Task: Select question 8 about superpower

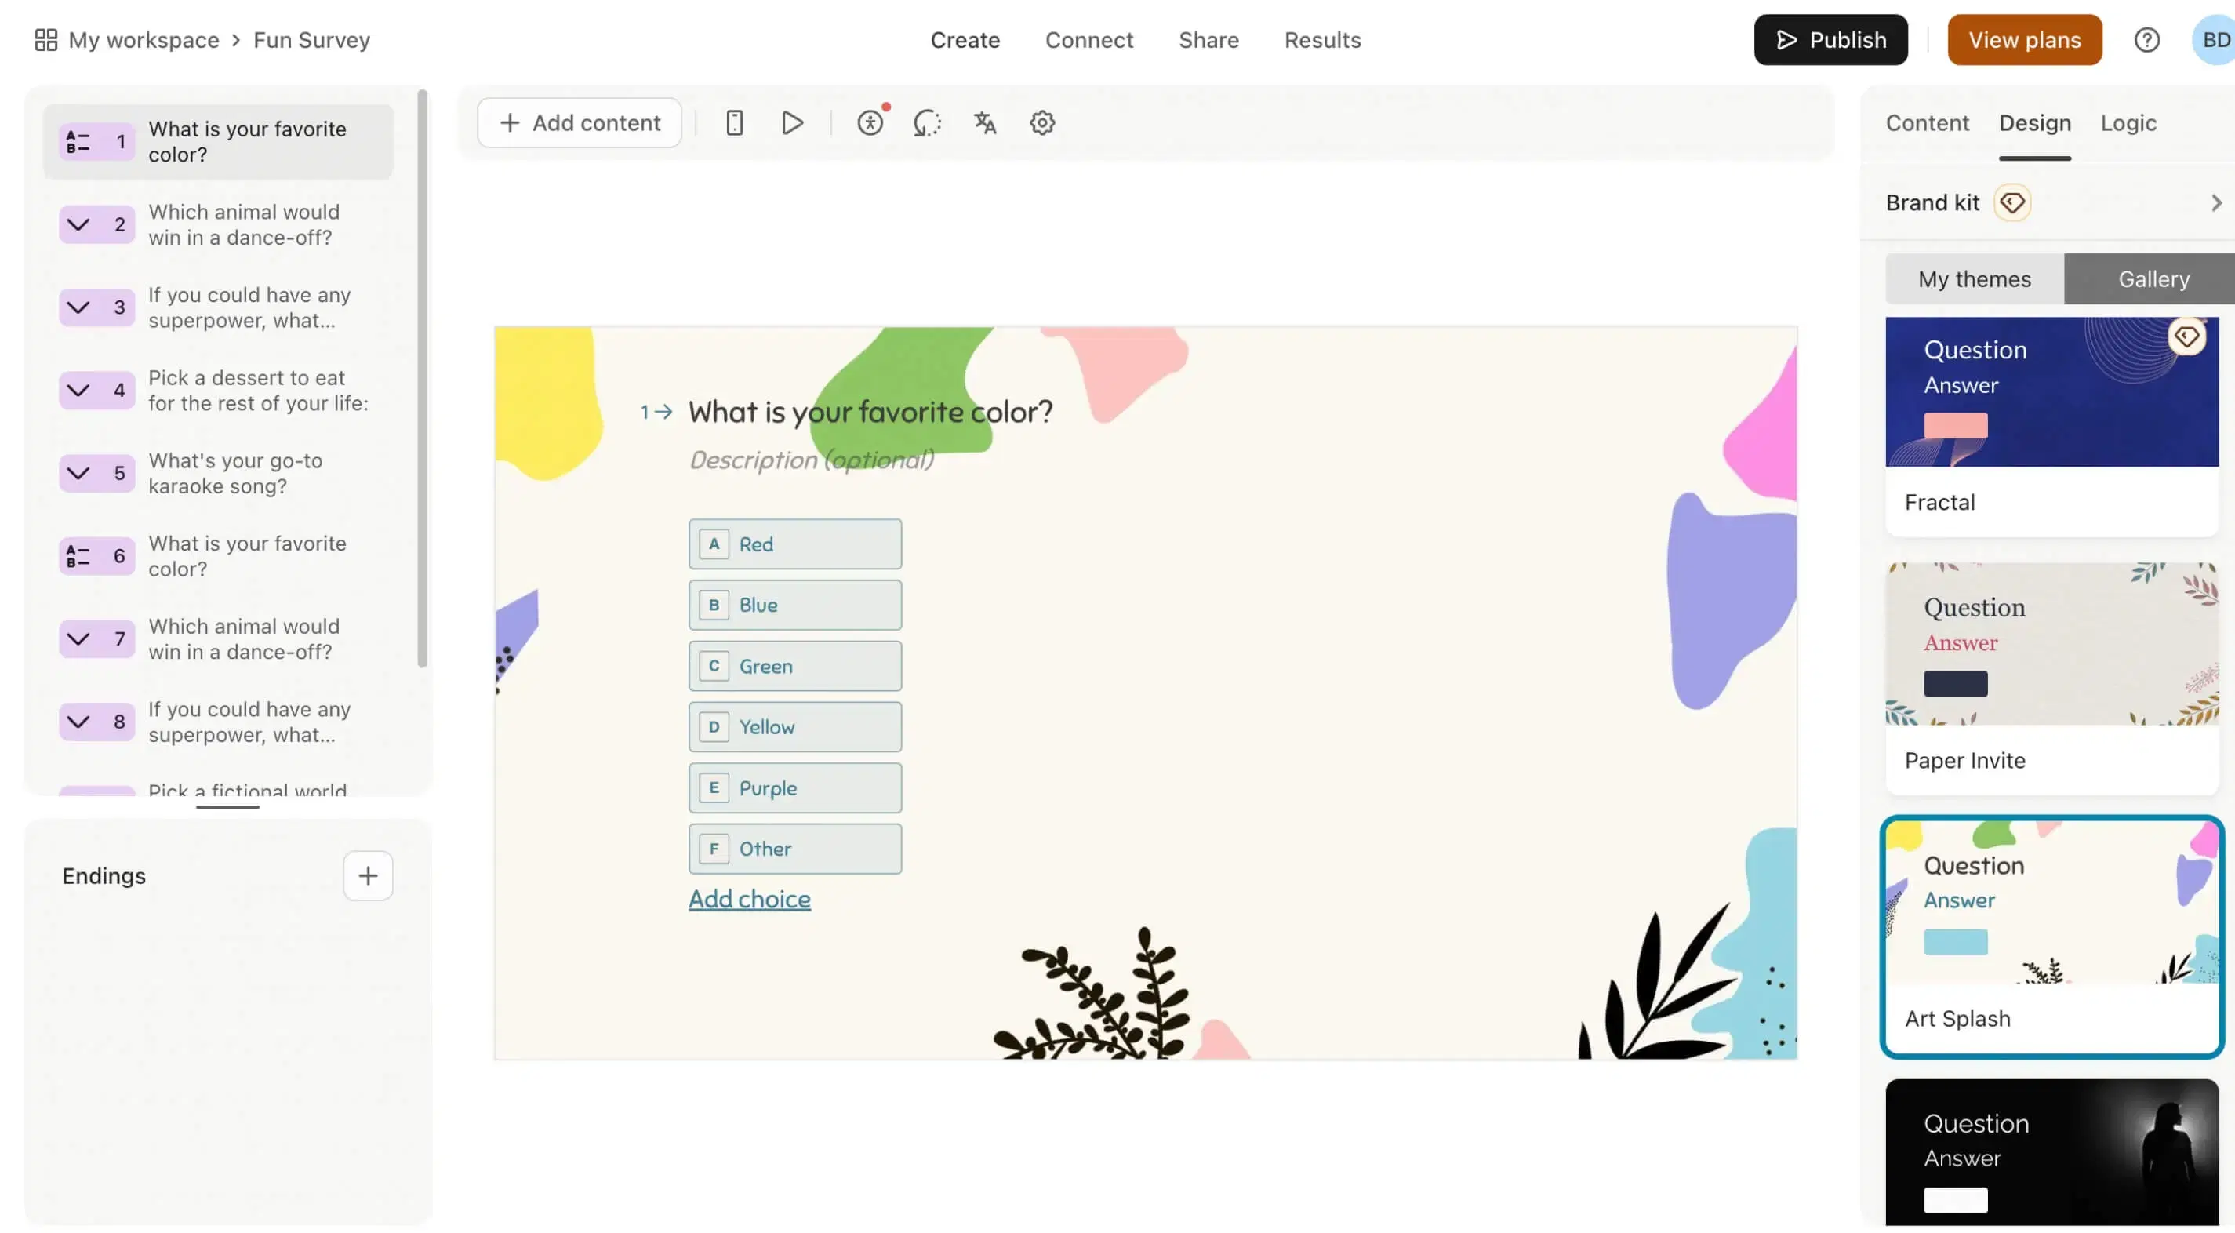Action: pos(219,722)
